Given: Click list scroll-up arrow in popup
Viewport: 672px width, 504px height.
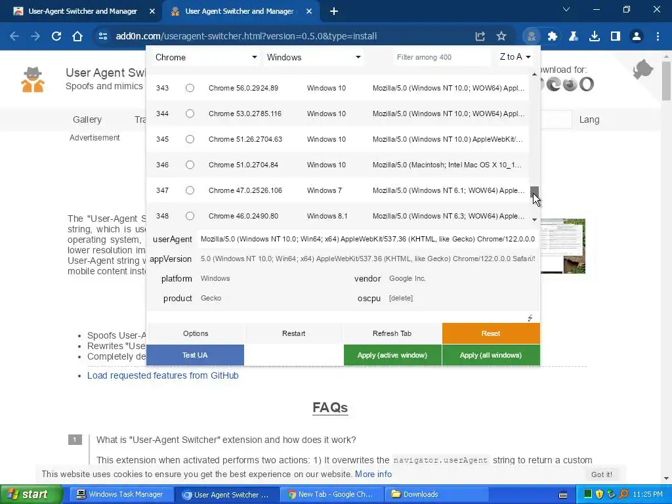Looking at the screenshot, I should (534, 75).
